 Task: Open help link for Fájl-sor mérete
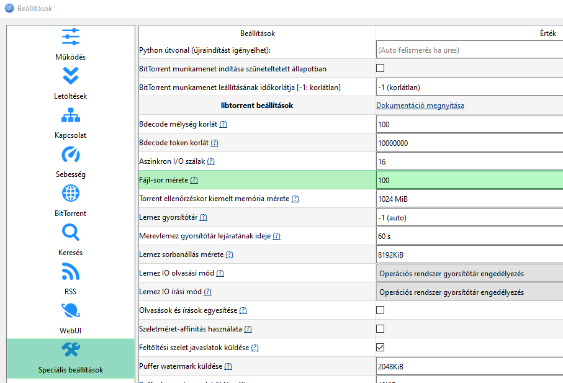[x=194, y=180]
